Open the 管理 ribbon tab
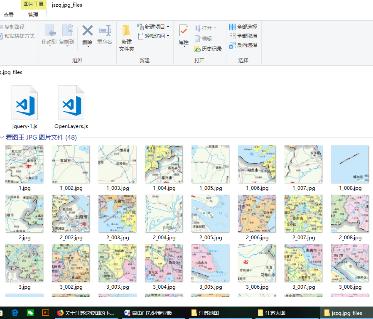The width and height of the screenshot is (373, 319). [x=33, y=15]
